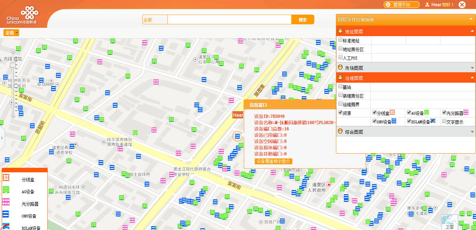The width and height of the screenshot is (476, 230).
Task: Click the round X exit icon in header
Action: [462, 5]
